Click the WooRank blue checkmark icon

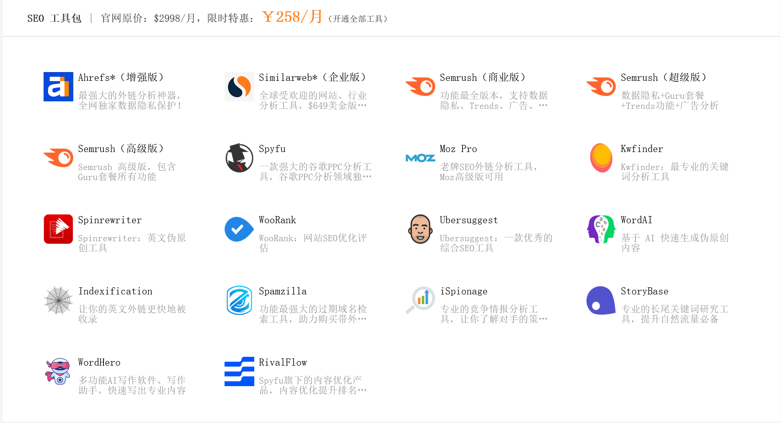click(239, 229)
